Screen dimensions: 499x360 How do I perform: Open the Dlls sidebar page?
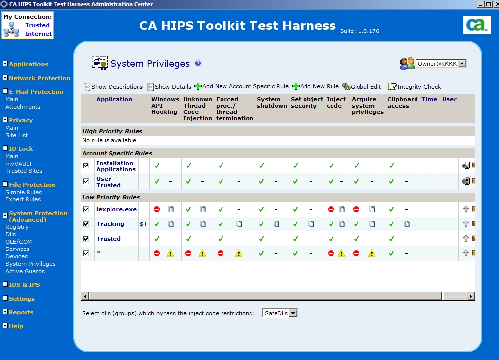point(10,234)
